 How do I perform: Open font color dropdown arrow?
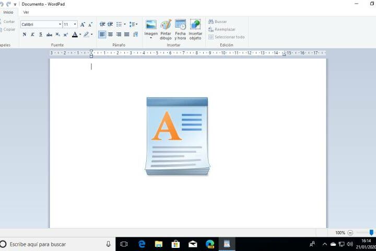point(80,35)
